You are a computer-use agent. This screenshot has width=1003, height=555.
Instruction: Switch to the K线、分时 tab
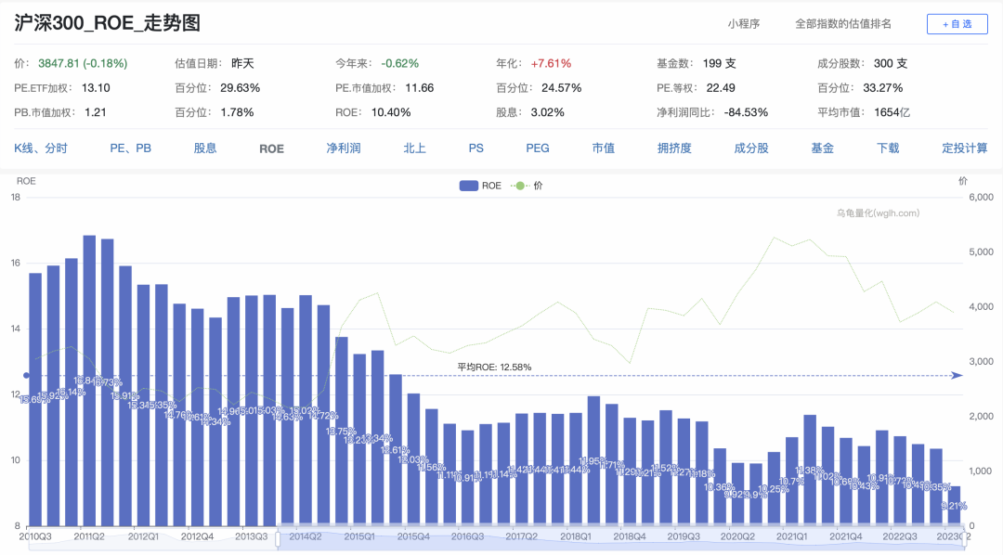(41, 148)
